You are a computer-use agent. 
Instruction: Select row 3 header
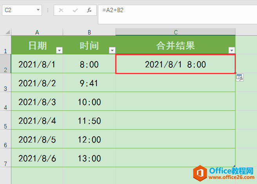[5, 83]
